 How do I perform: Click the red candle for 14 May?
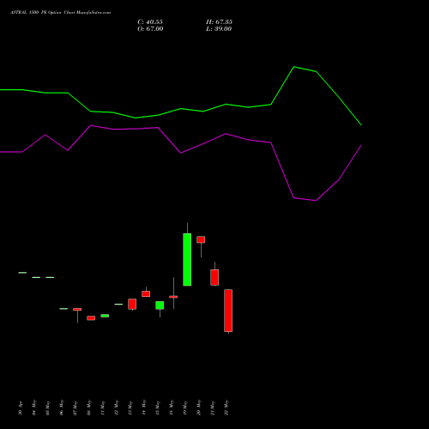pos(146,293)
